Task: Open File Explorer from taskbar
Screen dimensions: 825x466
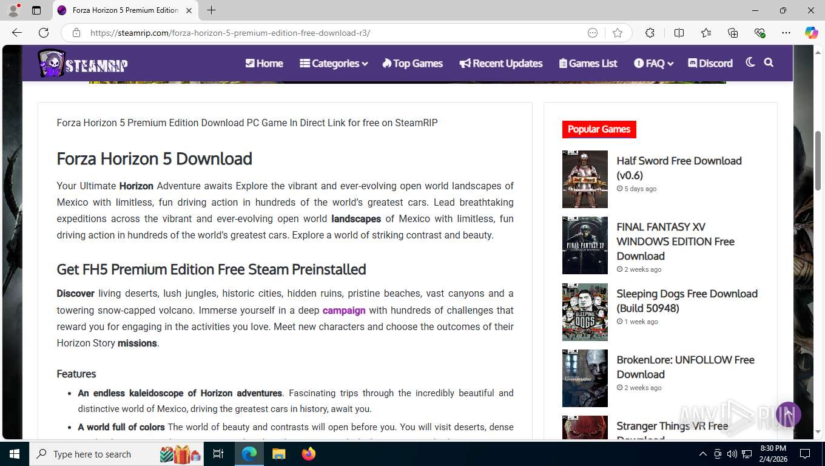Action: click(278, 454)
